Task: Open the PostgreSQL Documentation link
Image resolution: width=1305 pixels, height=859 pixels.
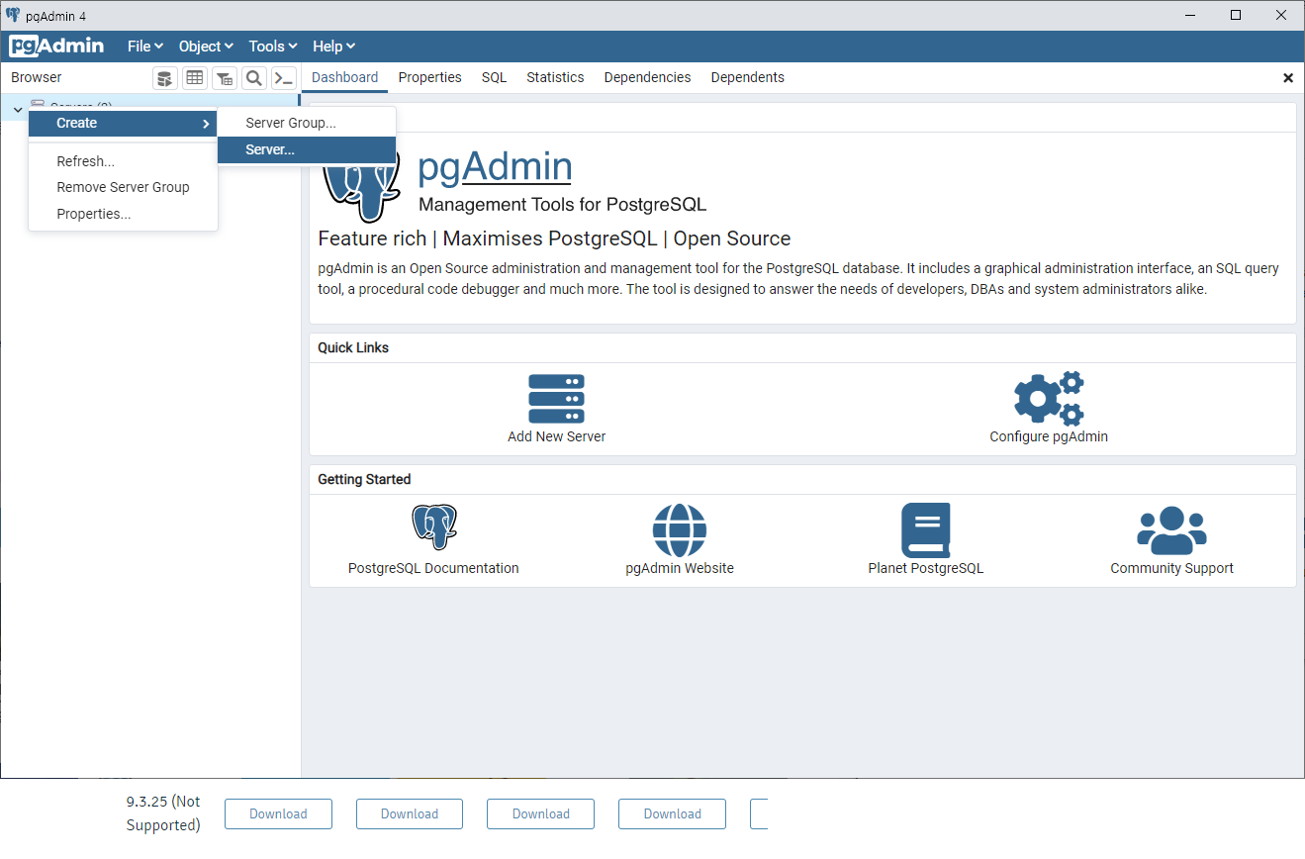Action: tap(433, 568)
